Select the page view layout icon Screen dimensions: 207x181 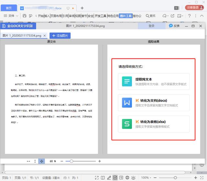pos(115,178)
